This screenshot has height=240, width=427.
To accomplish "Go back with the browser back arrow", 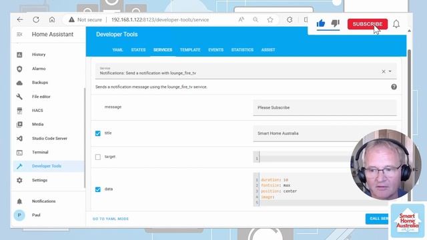I will tap(20, 19).
